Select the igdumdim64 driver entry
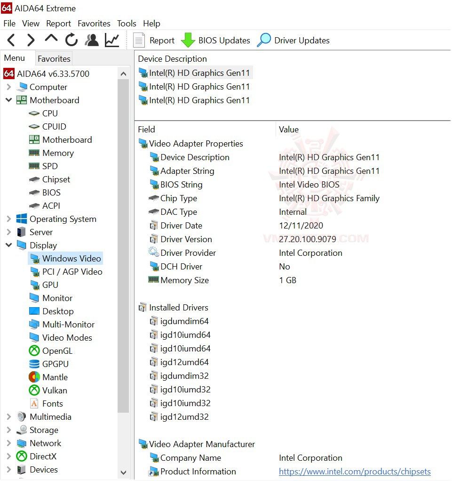The image size is (452, 481). coord(179,321)
